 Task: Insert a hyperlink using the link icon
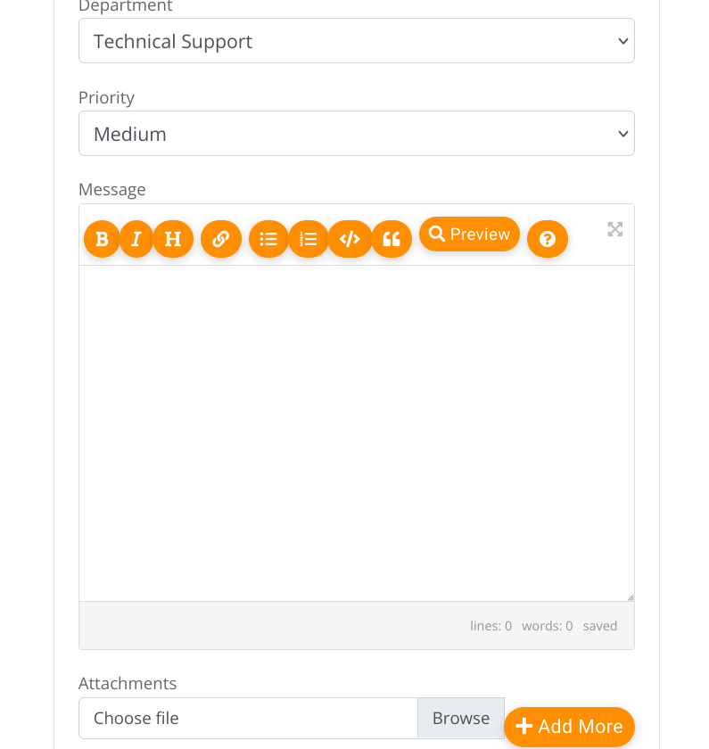(221, 239)
